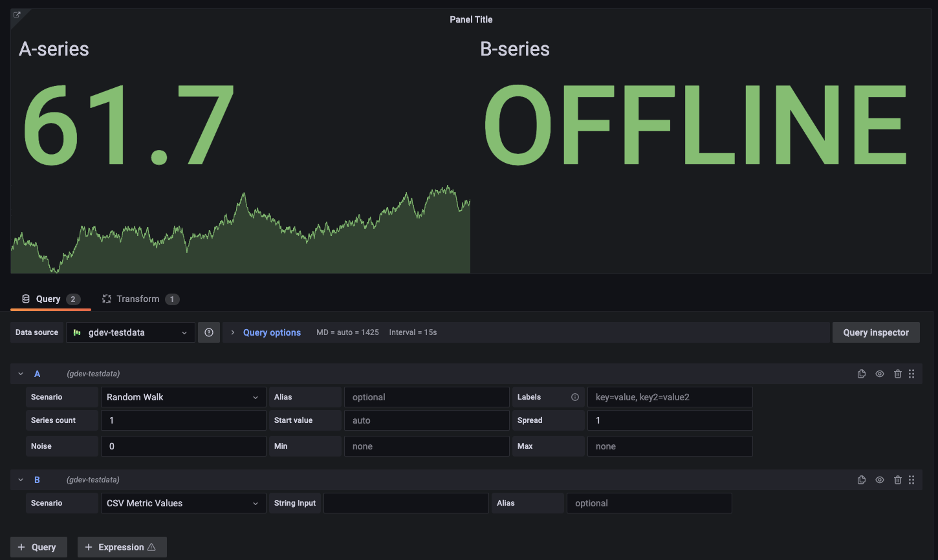
Task: Grab the drag handle for query A
Action: 911,373
